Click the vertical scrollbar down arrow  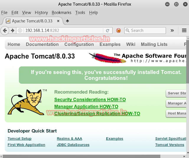pos(188,153)
